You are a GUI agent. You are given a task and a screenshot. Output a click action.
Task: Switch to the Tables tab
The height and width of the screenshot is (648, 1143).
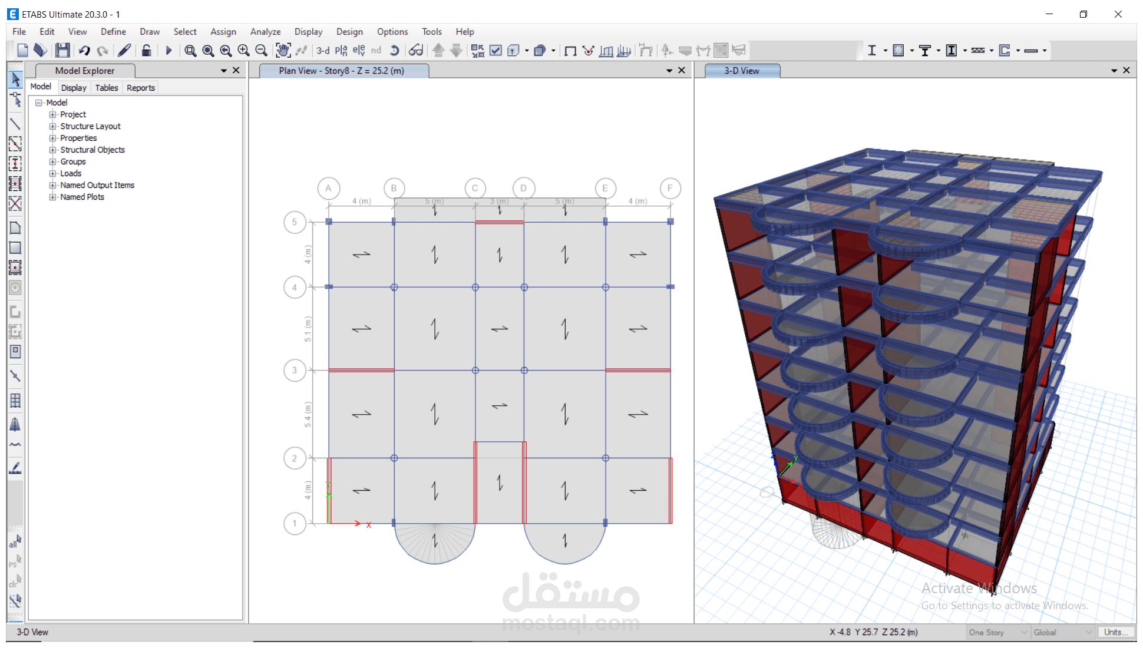click(107, 88)
